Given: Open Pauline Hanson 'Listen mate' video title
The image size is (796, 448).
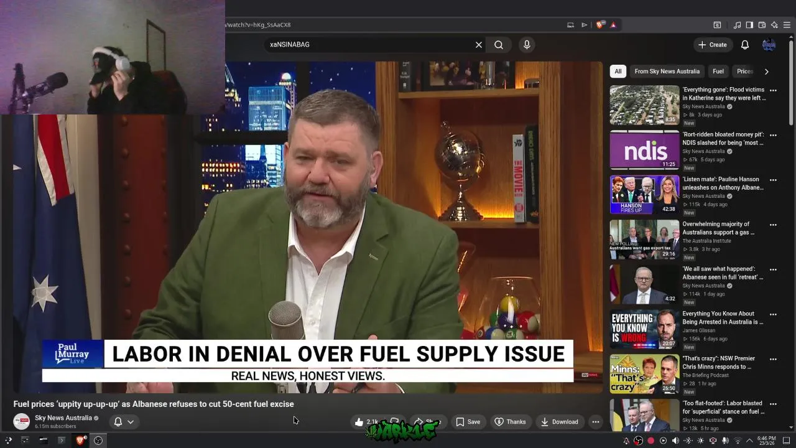Looking at the screenshot, I should (x=723, y=184).
